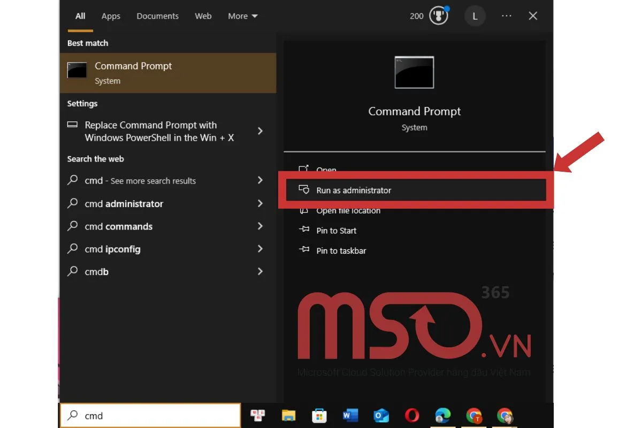Open Microsoft Store from the taskbar

[x=319, y=415]
